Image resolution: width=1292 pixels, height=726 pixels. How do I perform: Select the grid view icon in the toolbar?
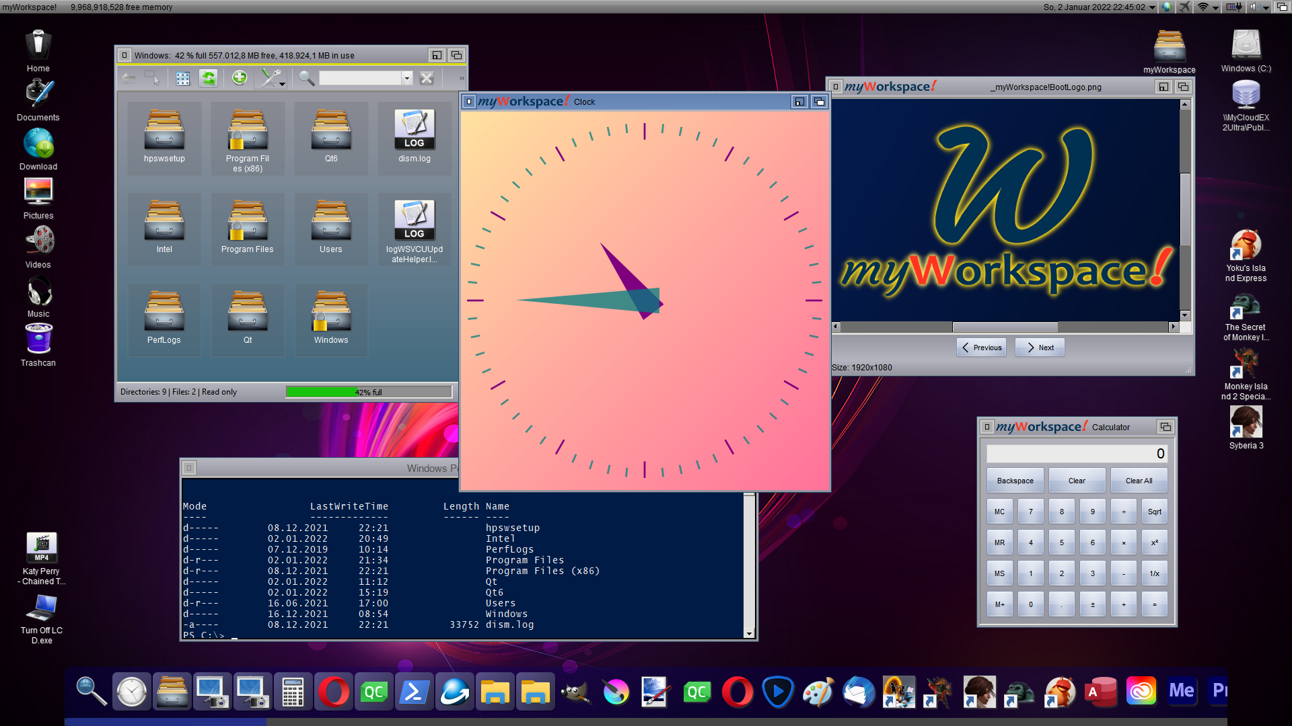(182, 78)
